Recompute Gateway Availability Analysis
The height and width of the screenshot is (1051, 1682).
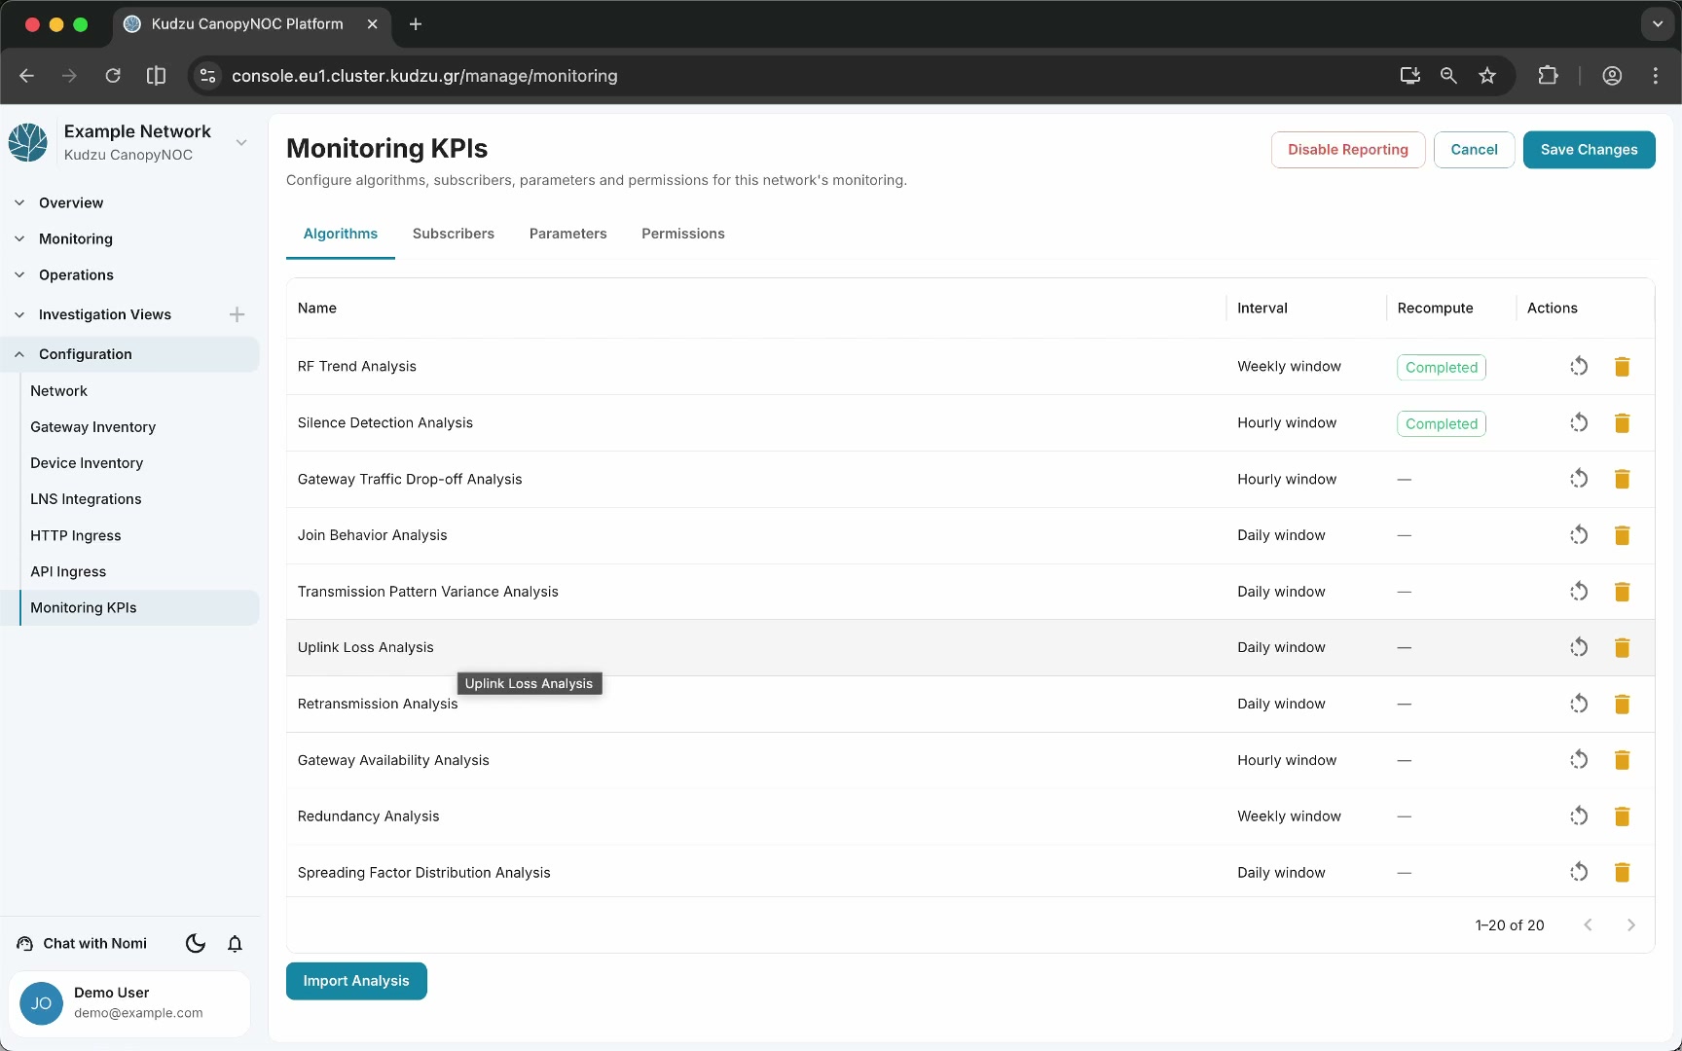pyautogui.click(x=1579, y=760)
